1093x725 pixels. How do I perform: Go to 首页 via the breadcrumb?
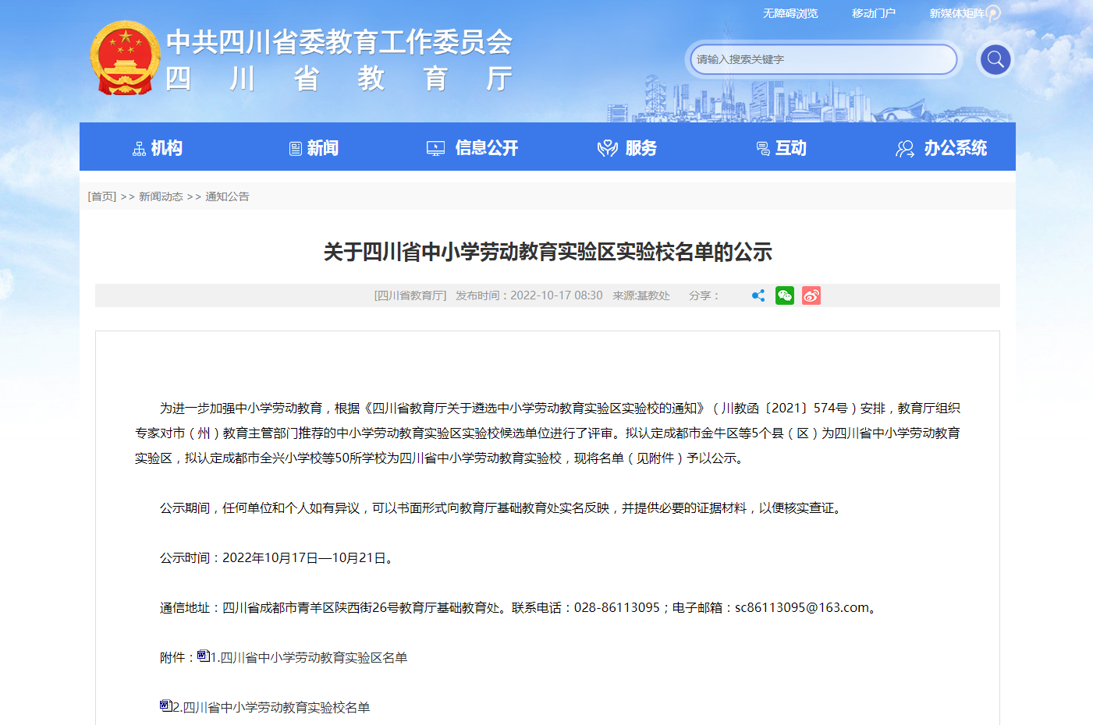pyautogui.click(x=102, y=196)
